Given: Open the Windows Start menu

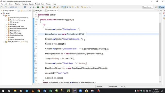Looking at the screenshot, I should [3, 91].
